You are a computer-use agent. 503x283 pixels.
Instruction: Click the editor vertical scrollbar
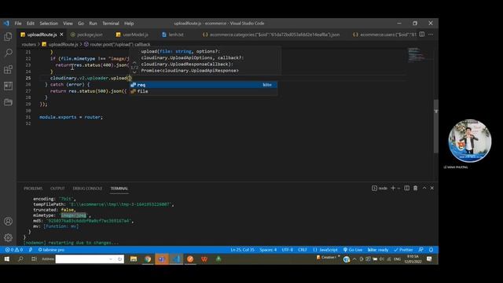click(435, 127)
